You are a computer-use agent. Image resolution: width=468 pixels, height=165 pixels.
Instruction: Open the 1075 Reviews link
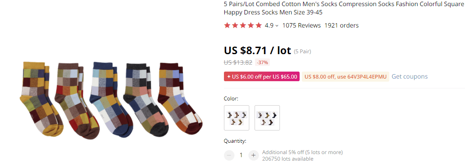pos(301,25)
